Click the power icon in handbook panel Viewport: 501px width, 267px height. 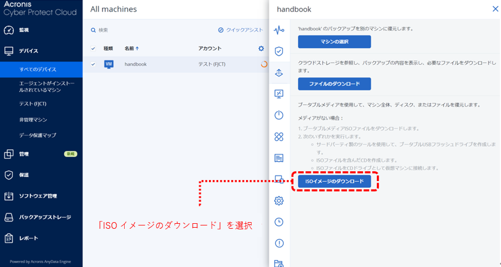279,115
